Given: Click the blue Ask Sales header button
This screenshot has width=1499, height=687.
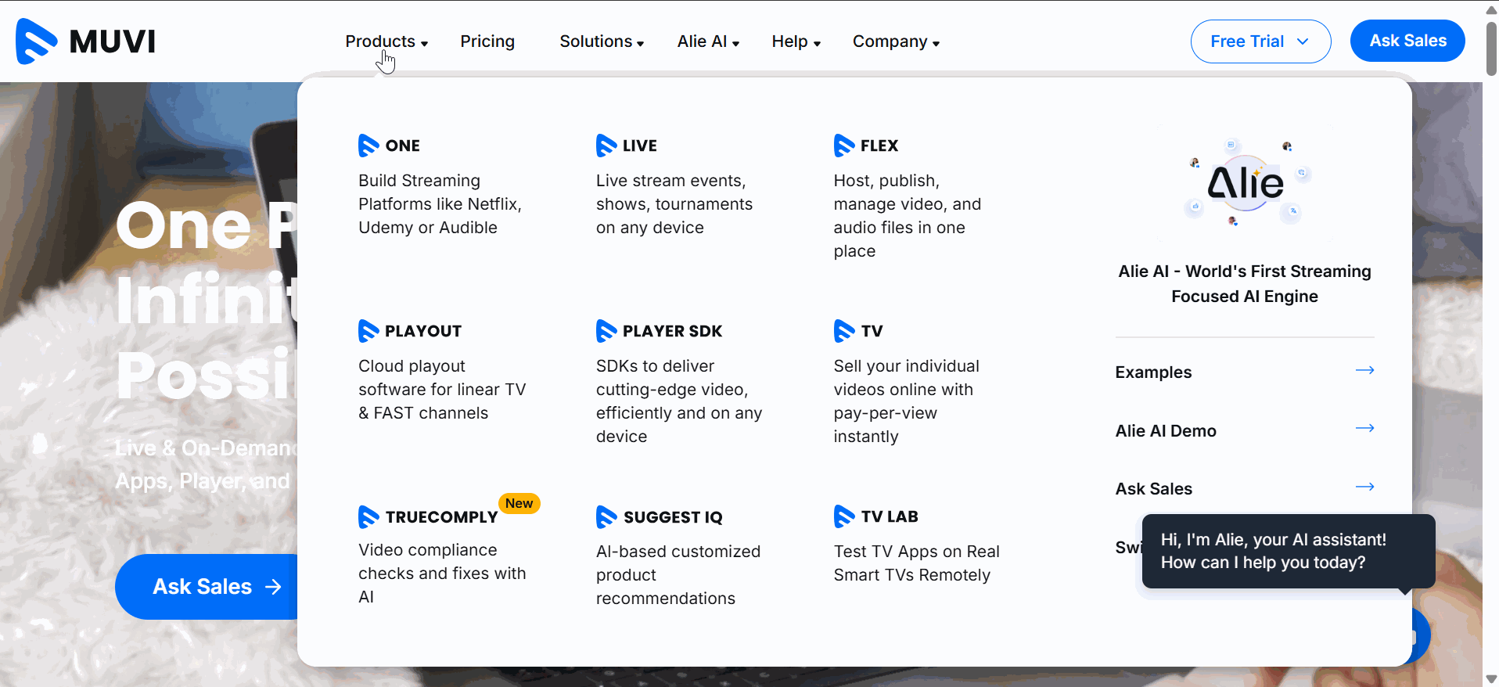Looking at the screenshot, I should [1407, 41].
